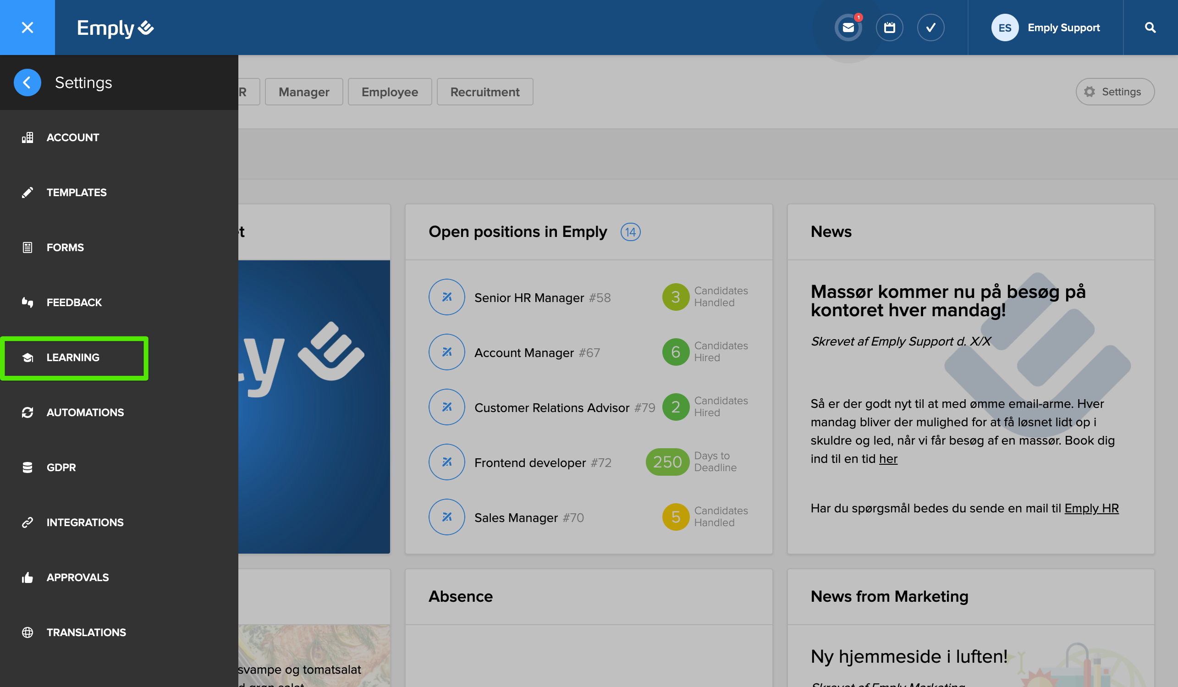This screenshot has width=1178, height=687.
Task: Open Account settings in sidebar
Action: [72, 137]
